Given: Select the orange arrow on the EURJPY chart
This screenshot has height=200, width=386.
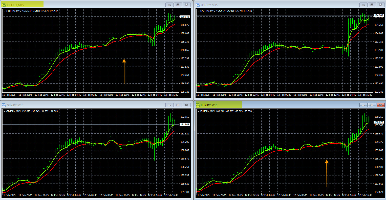Looking at the screenshot, I should (327, 173).
